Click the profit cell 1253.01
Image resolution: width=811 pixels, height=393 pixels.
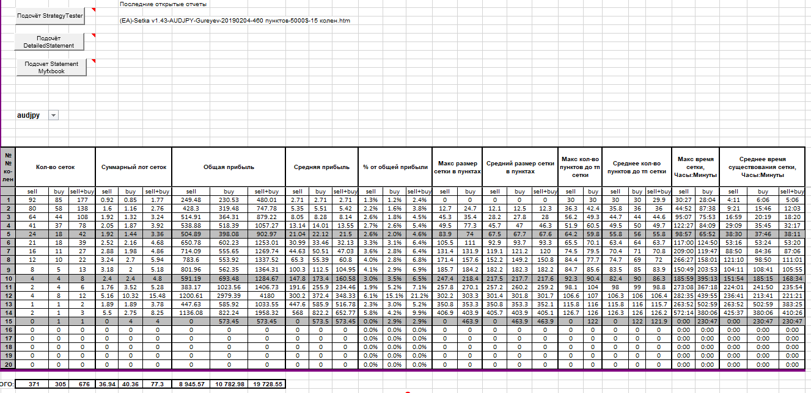point(266,243)
